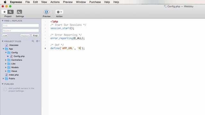Click the Apple menu logo

5,2
